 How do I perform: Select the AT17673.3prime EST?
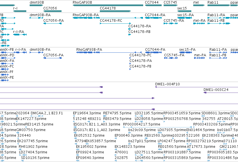(x=189, y=149)
